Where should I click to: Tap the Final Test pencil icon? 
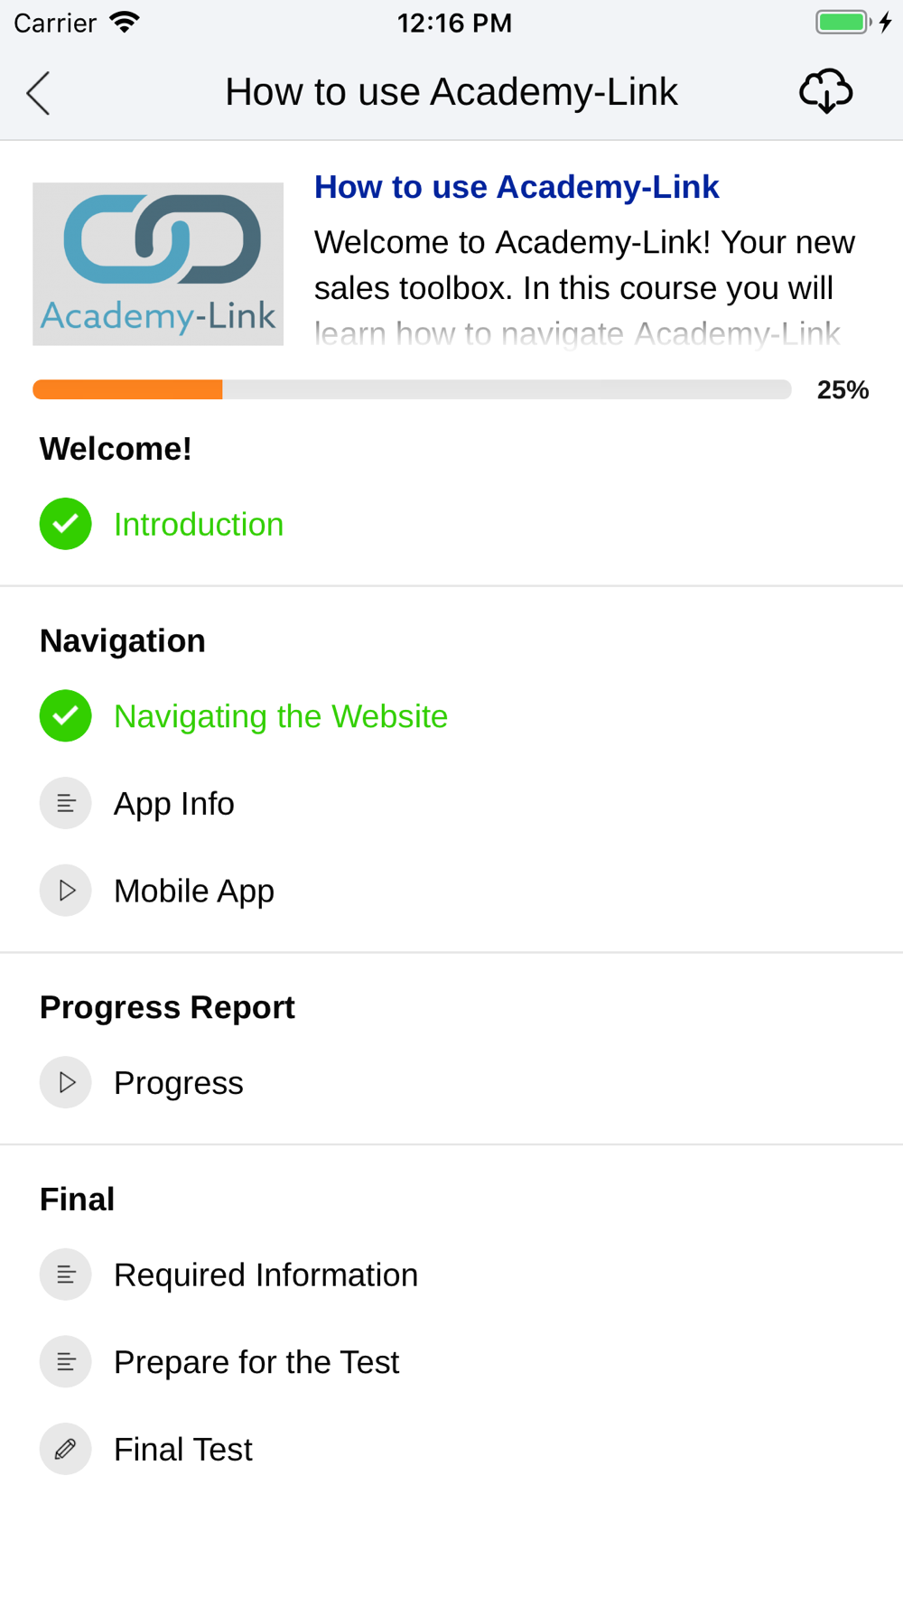pos(65,1449)
